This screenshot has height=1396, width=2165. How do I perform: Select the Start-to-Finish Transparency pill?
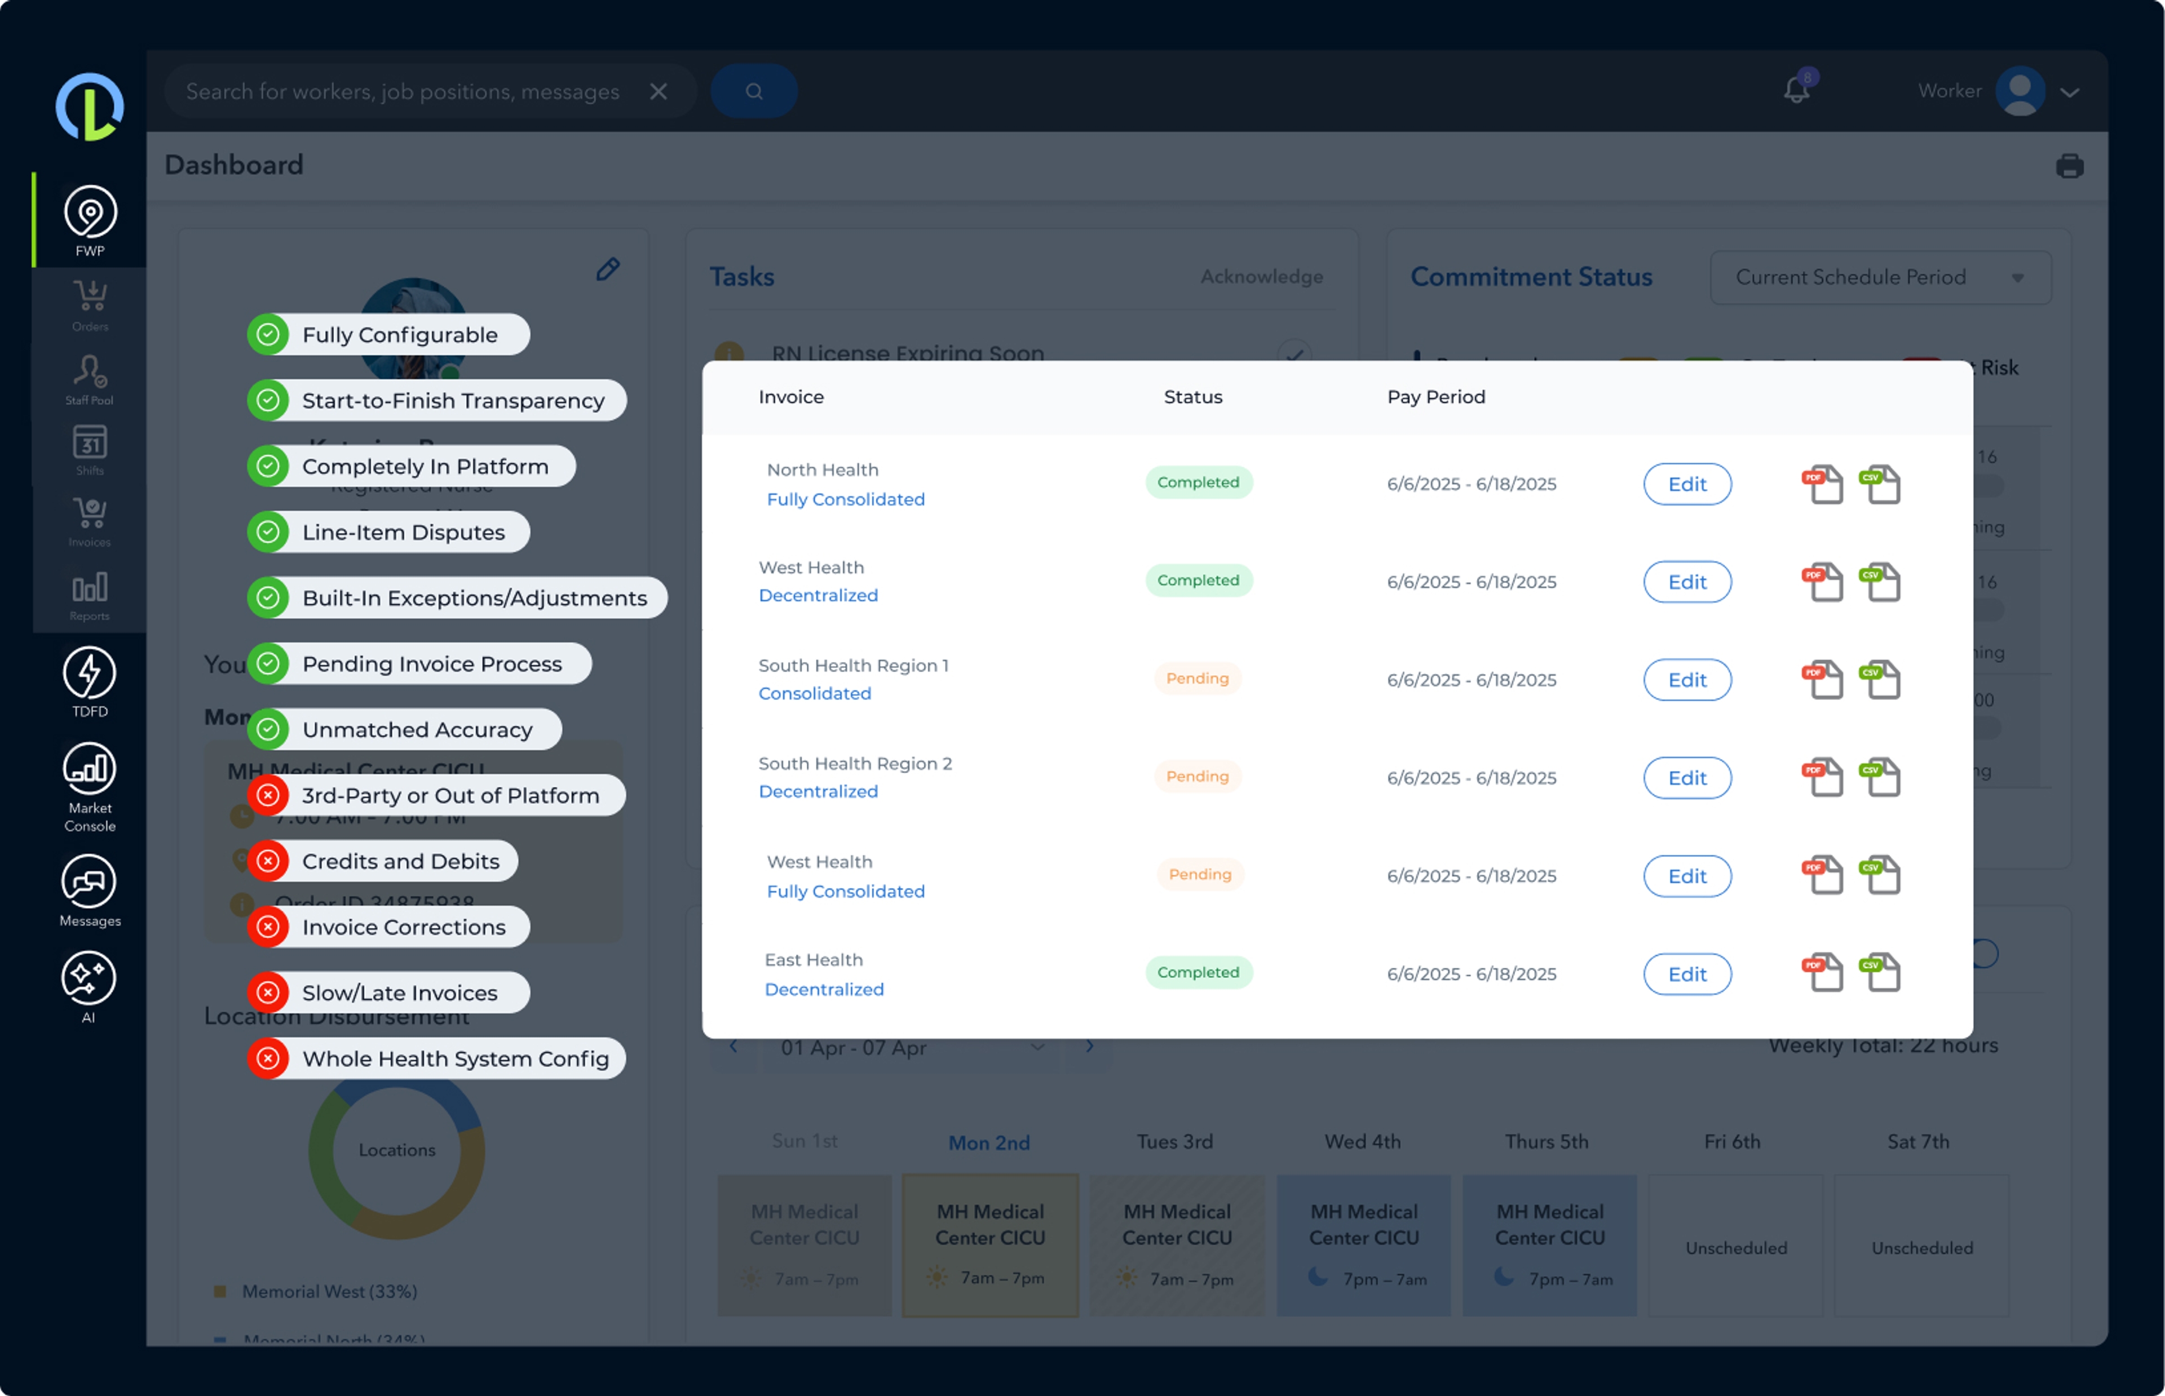click(x=437, y=400)
